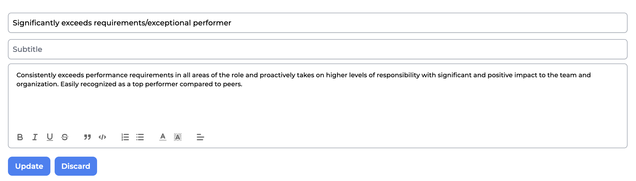The width and height of the screenshot is (636, 181).
Task: Toggle underline formatting
Action: 50,137
